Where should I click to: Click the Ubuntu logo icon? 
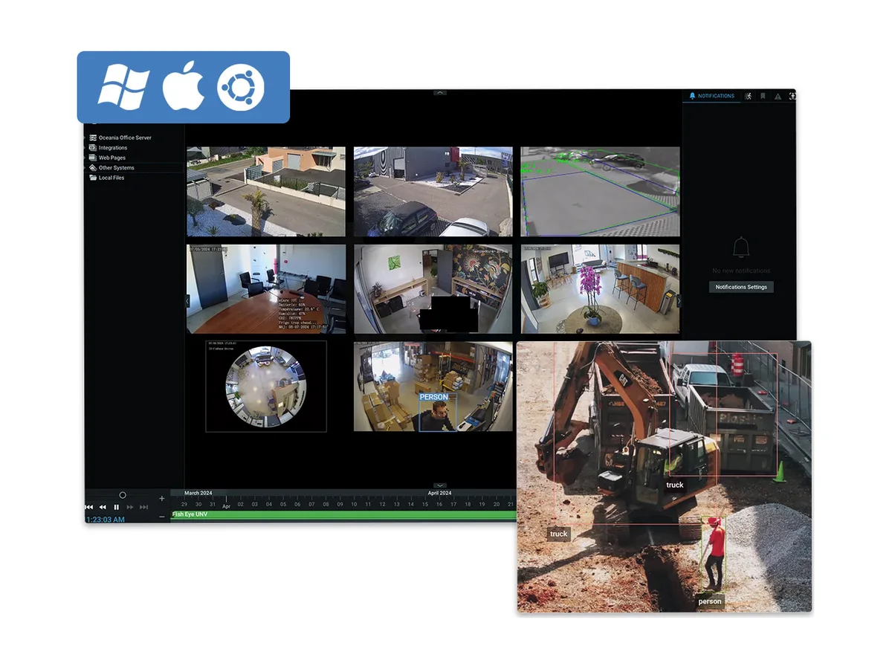241,88
